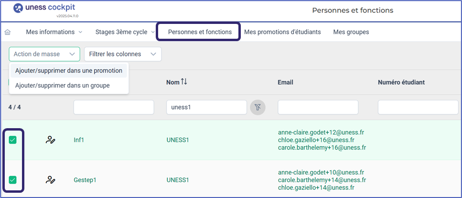
Task: Open the Action de masse dropdown
Action: click(x=44, y=54)
